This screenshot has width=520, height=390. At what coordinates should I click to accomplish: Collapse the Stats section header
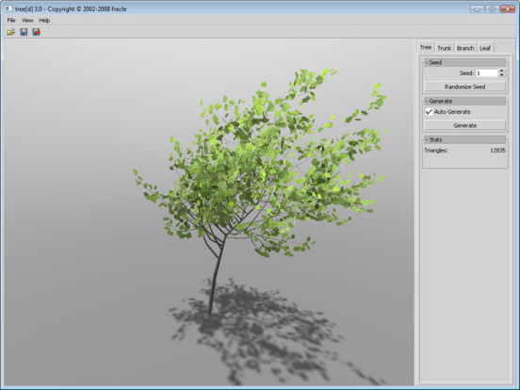465,139
